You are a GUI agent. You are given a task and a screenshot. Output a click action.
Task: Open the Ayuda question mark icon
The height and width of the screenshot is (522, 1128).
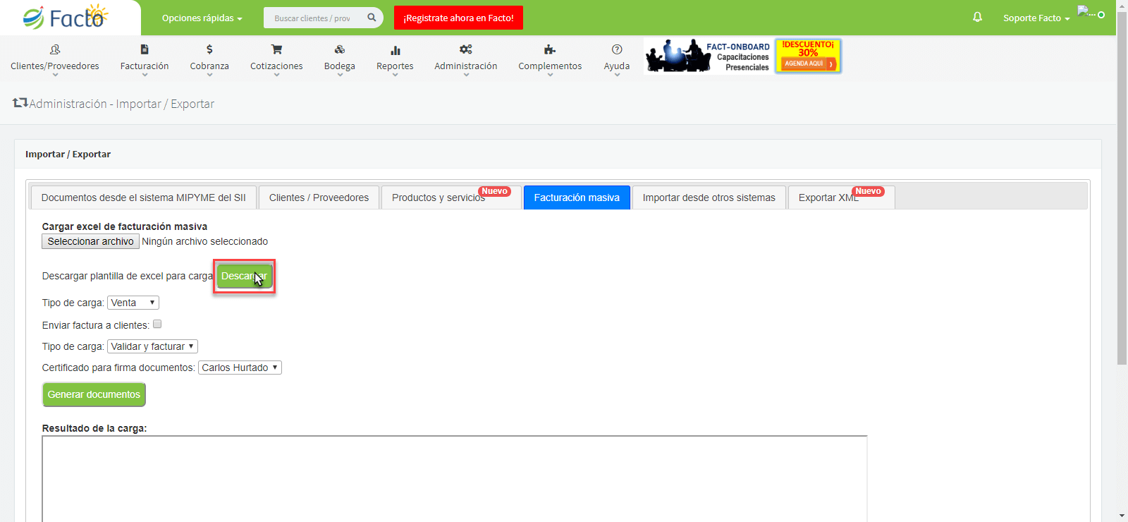click(617, 49)
